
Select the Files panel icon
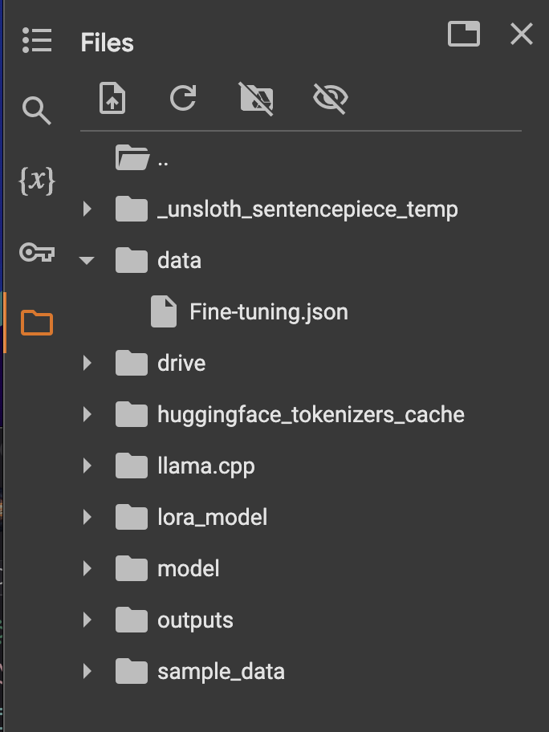point(37,321)
